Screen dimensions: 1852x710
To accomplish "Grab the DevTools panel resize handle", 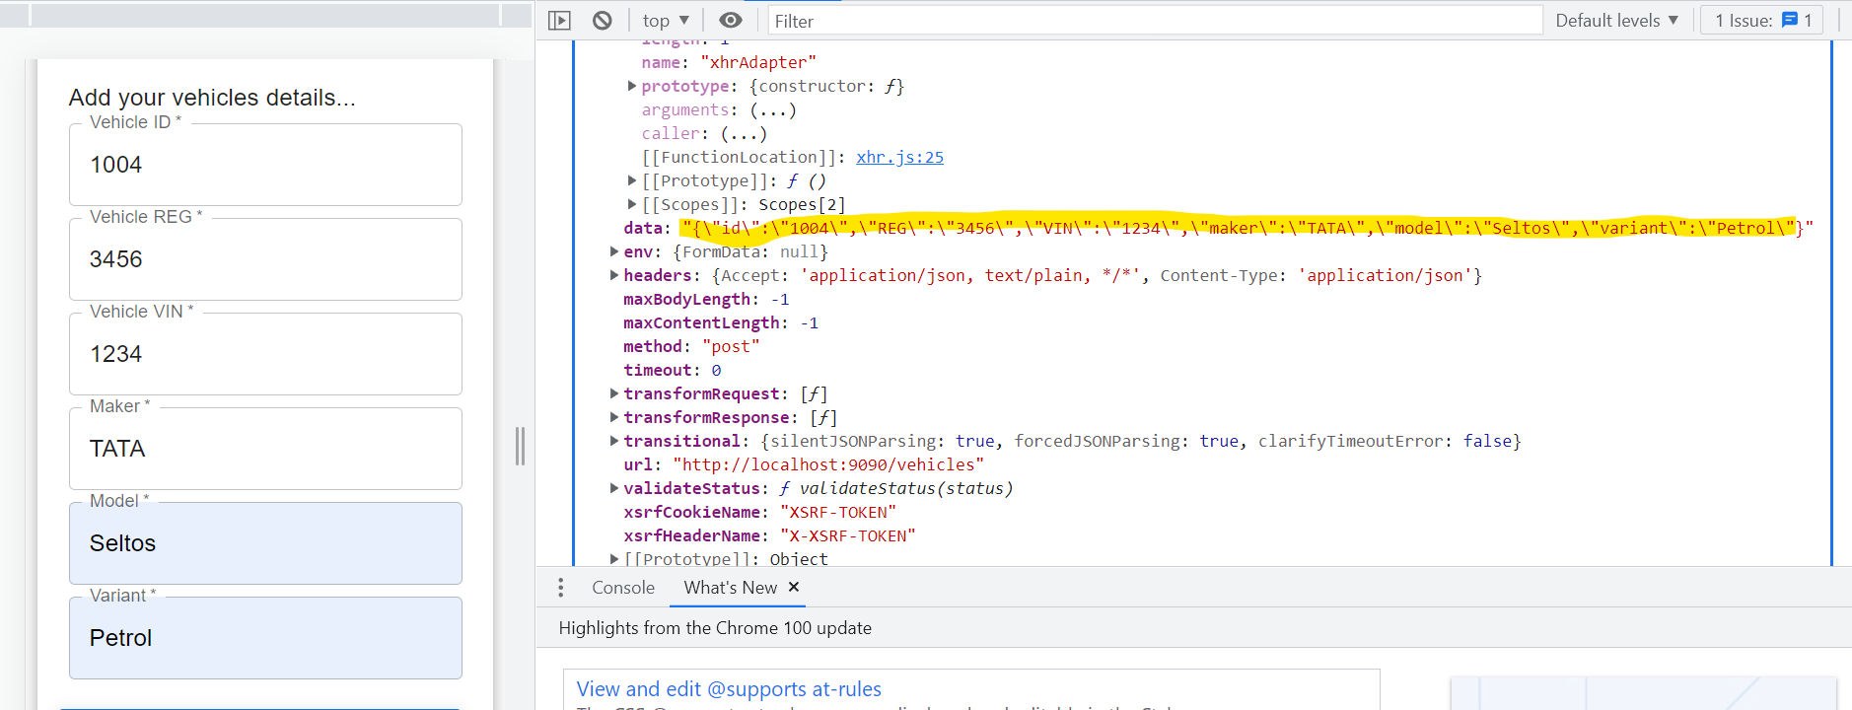I will [520, 447].
